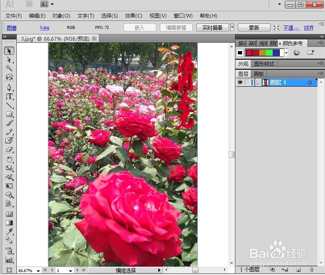This screenshot has width=325, height=275.
Task: Save color group to Swatches icon
Action: coord(310,52)
